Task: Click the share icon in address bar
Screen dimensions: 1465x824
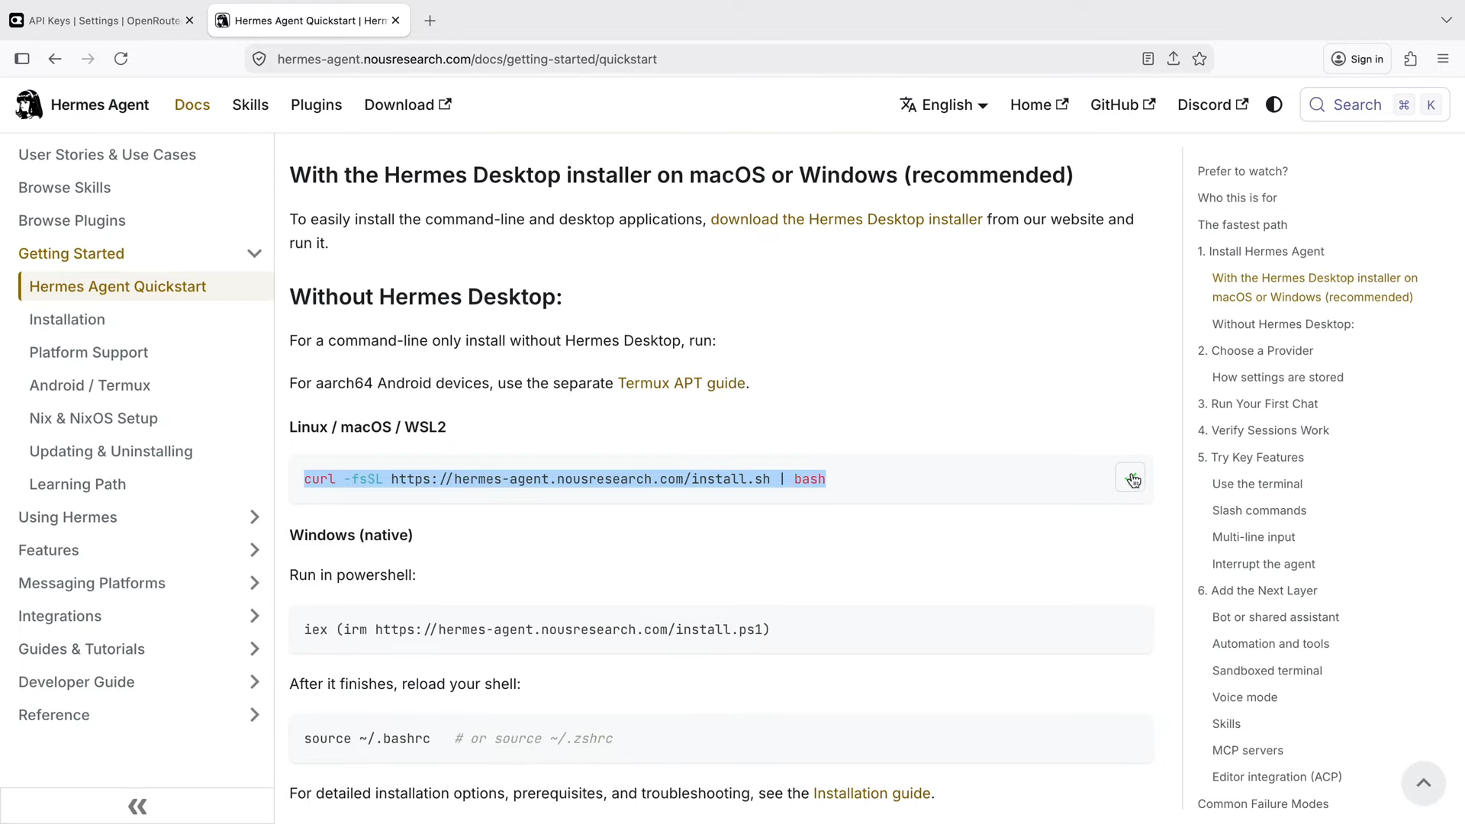Action: click(1174, 59)
